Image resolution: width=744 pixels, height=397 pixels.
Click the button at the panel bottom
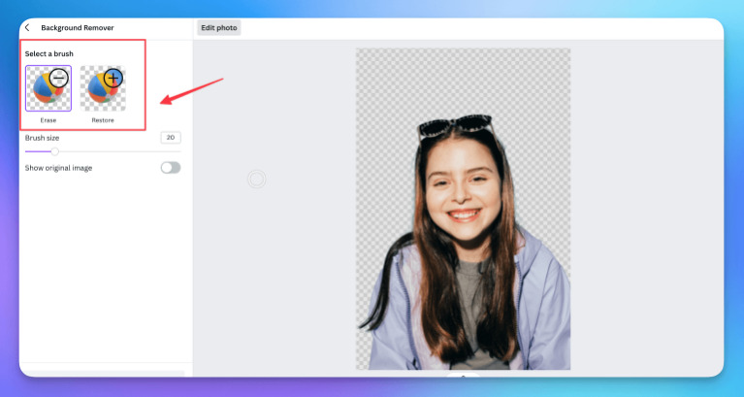(x=104, y=373)
